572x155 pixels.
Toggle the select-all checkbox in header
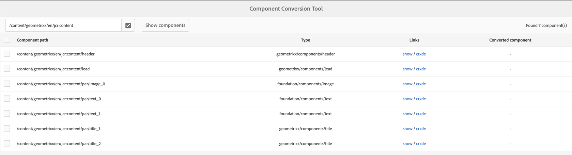(7, 40)
